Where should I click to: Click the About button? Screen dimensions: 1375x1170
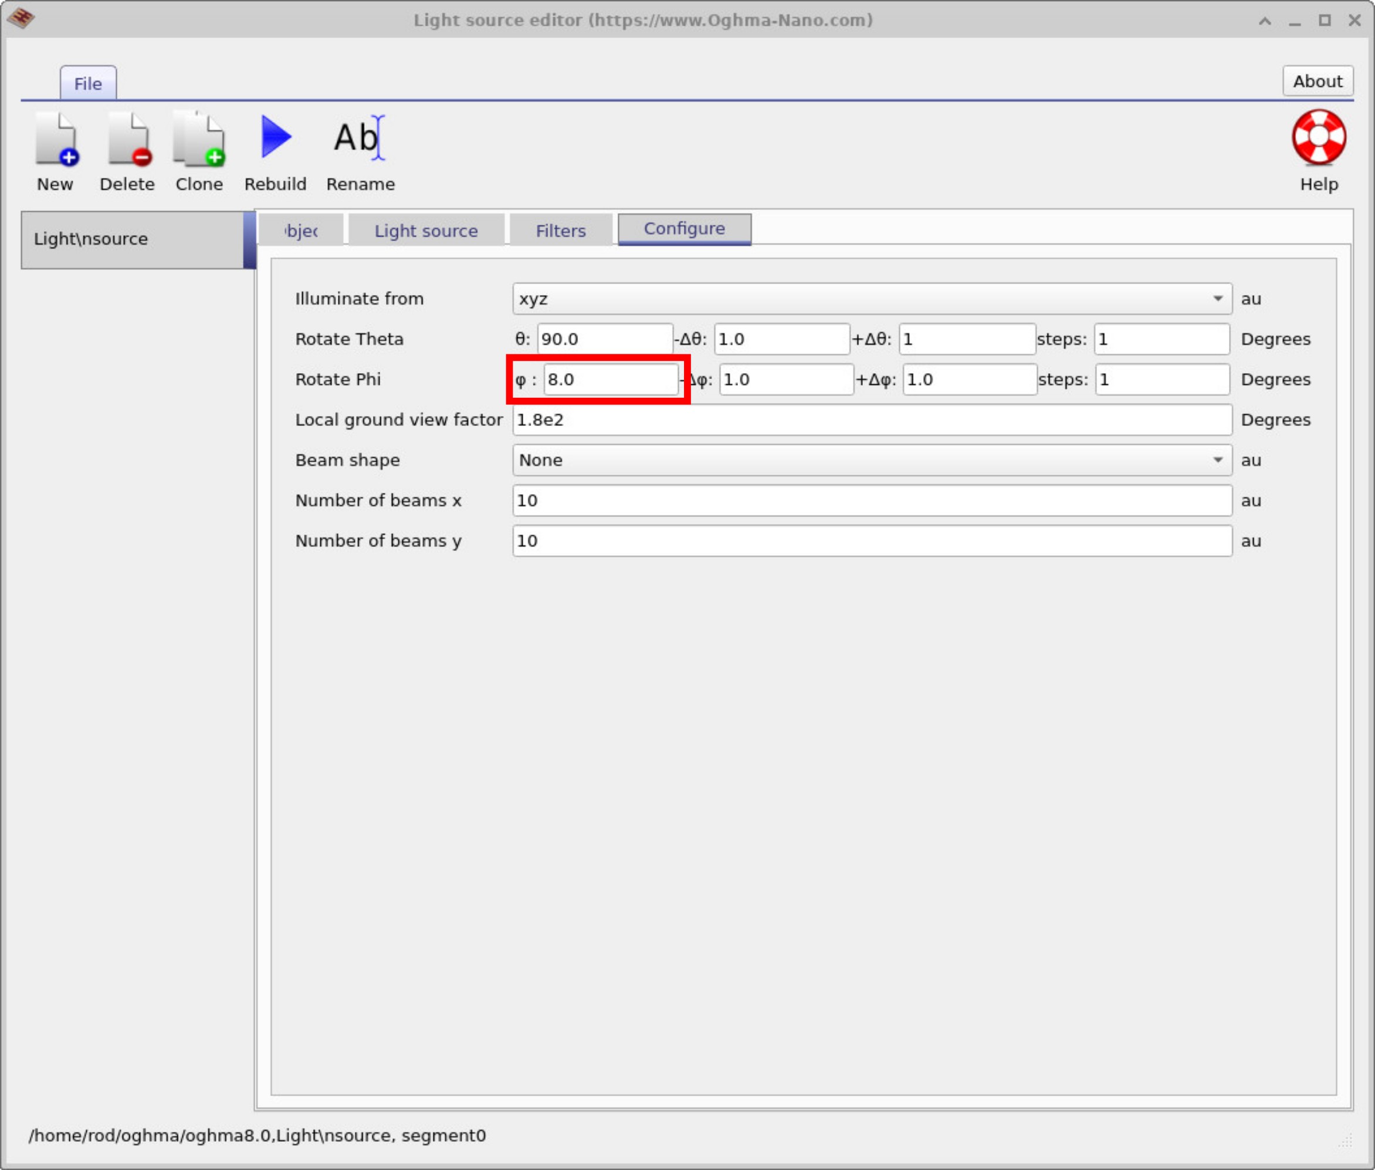point(1317,80)
